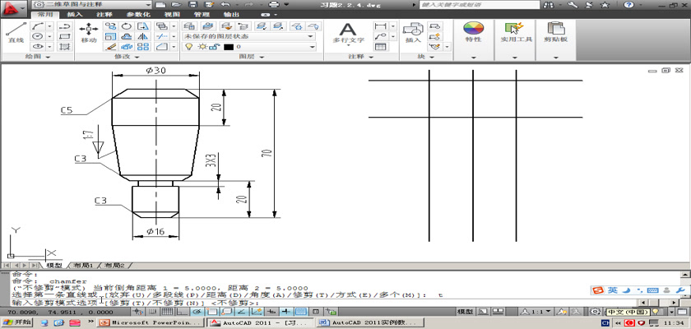This screenshot has height=329, width=691.
Task: Select the circle tool in the 绘图 panel
Action: (x=39, y=36)
